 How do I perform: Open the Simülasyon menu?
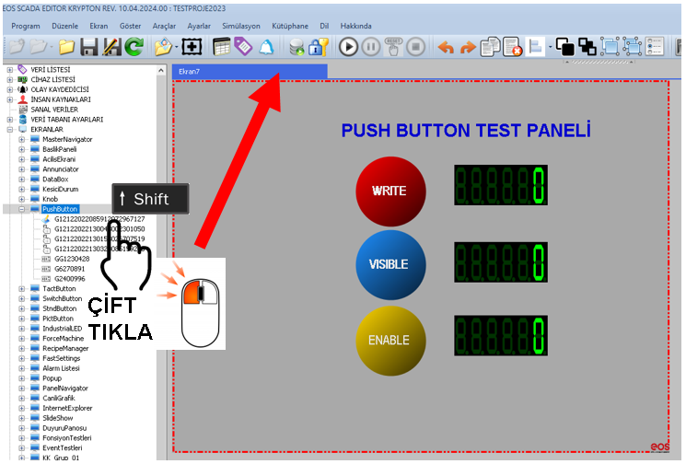point(241,26)
